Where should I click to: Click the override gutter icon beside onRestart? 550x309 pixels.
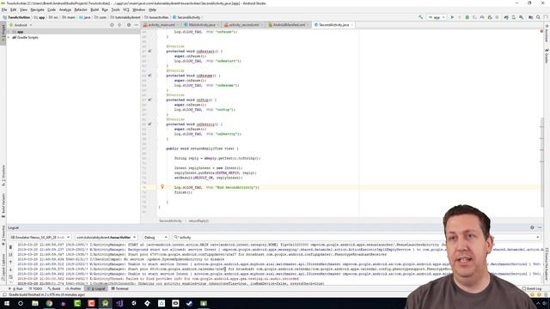coord(150,51)
